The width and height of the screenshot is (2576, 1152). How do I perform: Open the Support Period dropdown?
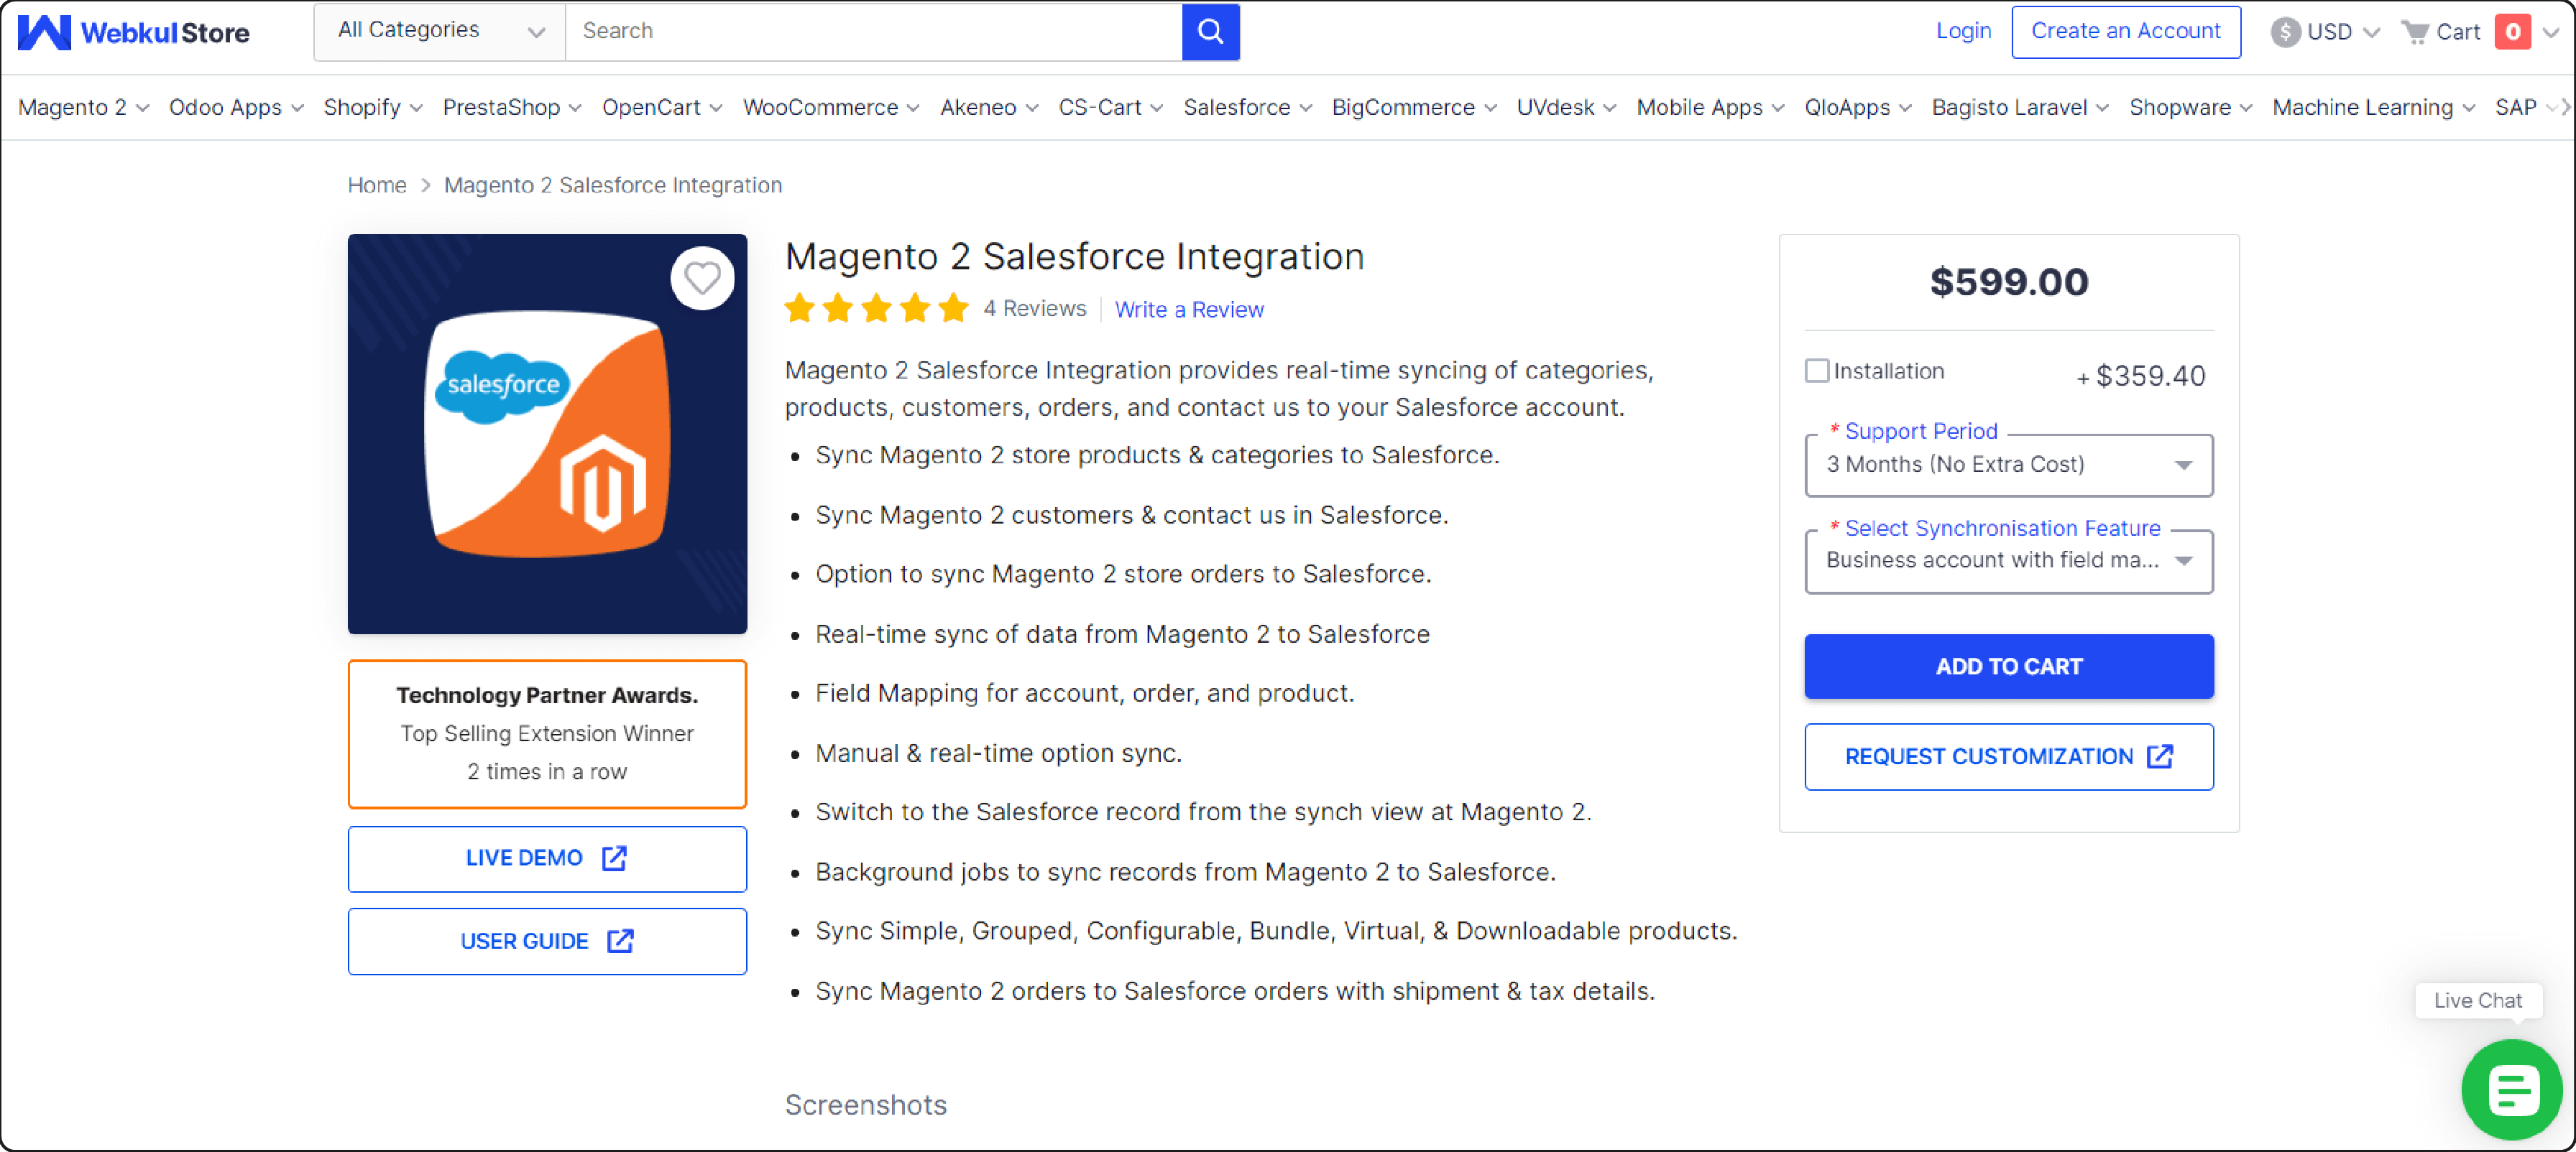coord(2008,465)
